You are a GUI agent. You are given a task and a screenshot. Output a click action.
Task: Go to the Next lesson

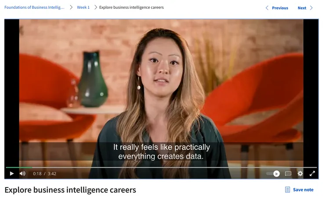(x=302, y=8)
